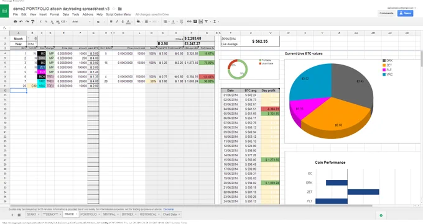The image size is (423, 224).
Task: Open the font family dropdown Arial
Action: [x=81, y=22]
